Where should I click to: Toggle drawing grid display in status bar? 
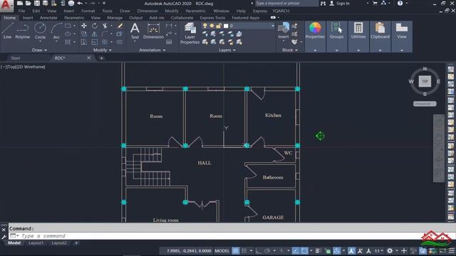click(x=236, y=251)
